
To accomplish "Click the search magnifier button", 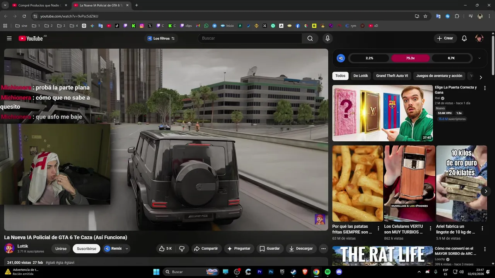I will pos(310,38).
